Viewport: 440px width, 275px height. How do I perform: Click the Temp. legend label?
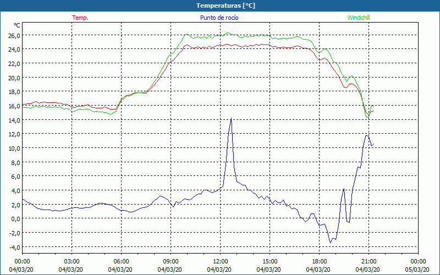tap(80, 18)
